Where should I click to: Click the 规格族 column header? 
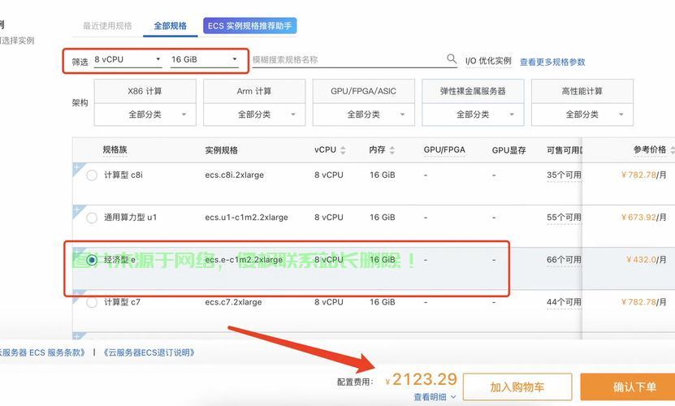point(115,150)
